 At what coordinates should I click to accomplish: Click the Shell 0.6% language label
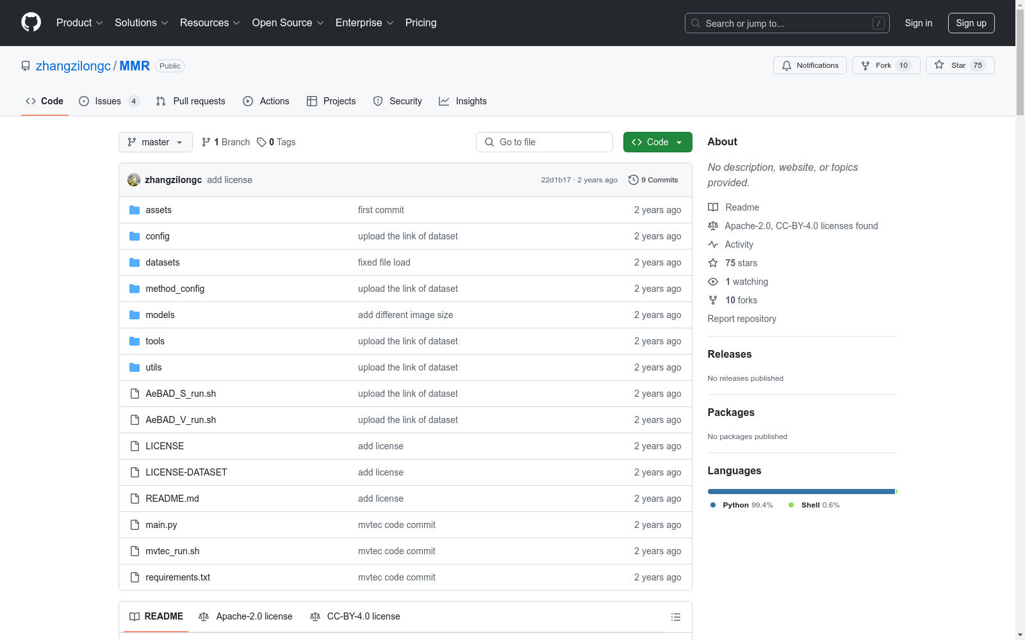814,505
